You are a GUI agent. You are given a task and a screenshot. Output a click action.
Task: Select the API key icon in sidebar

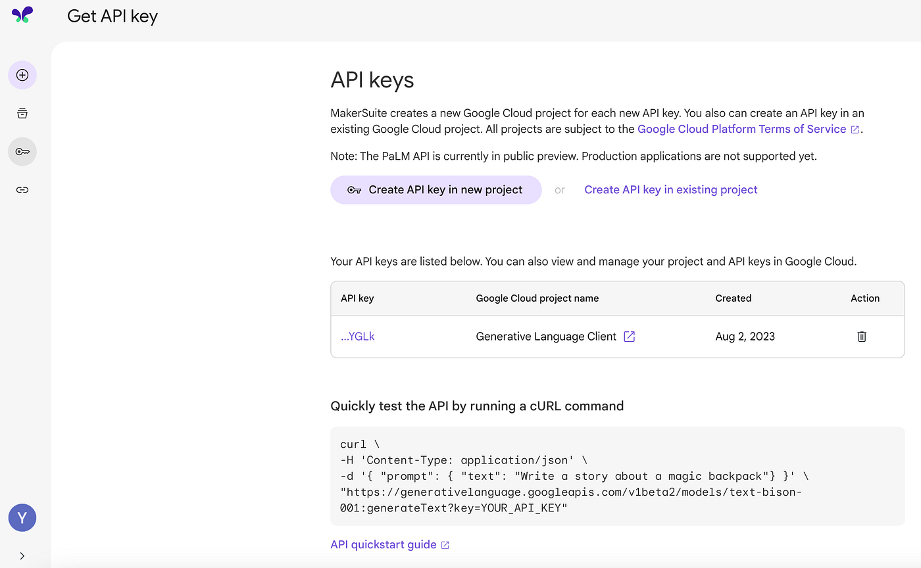click(x=22, y=151)
